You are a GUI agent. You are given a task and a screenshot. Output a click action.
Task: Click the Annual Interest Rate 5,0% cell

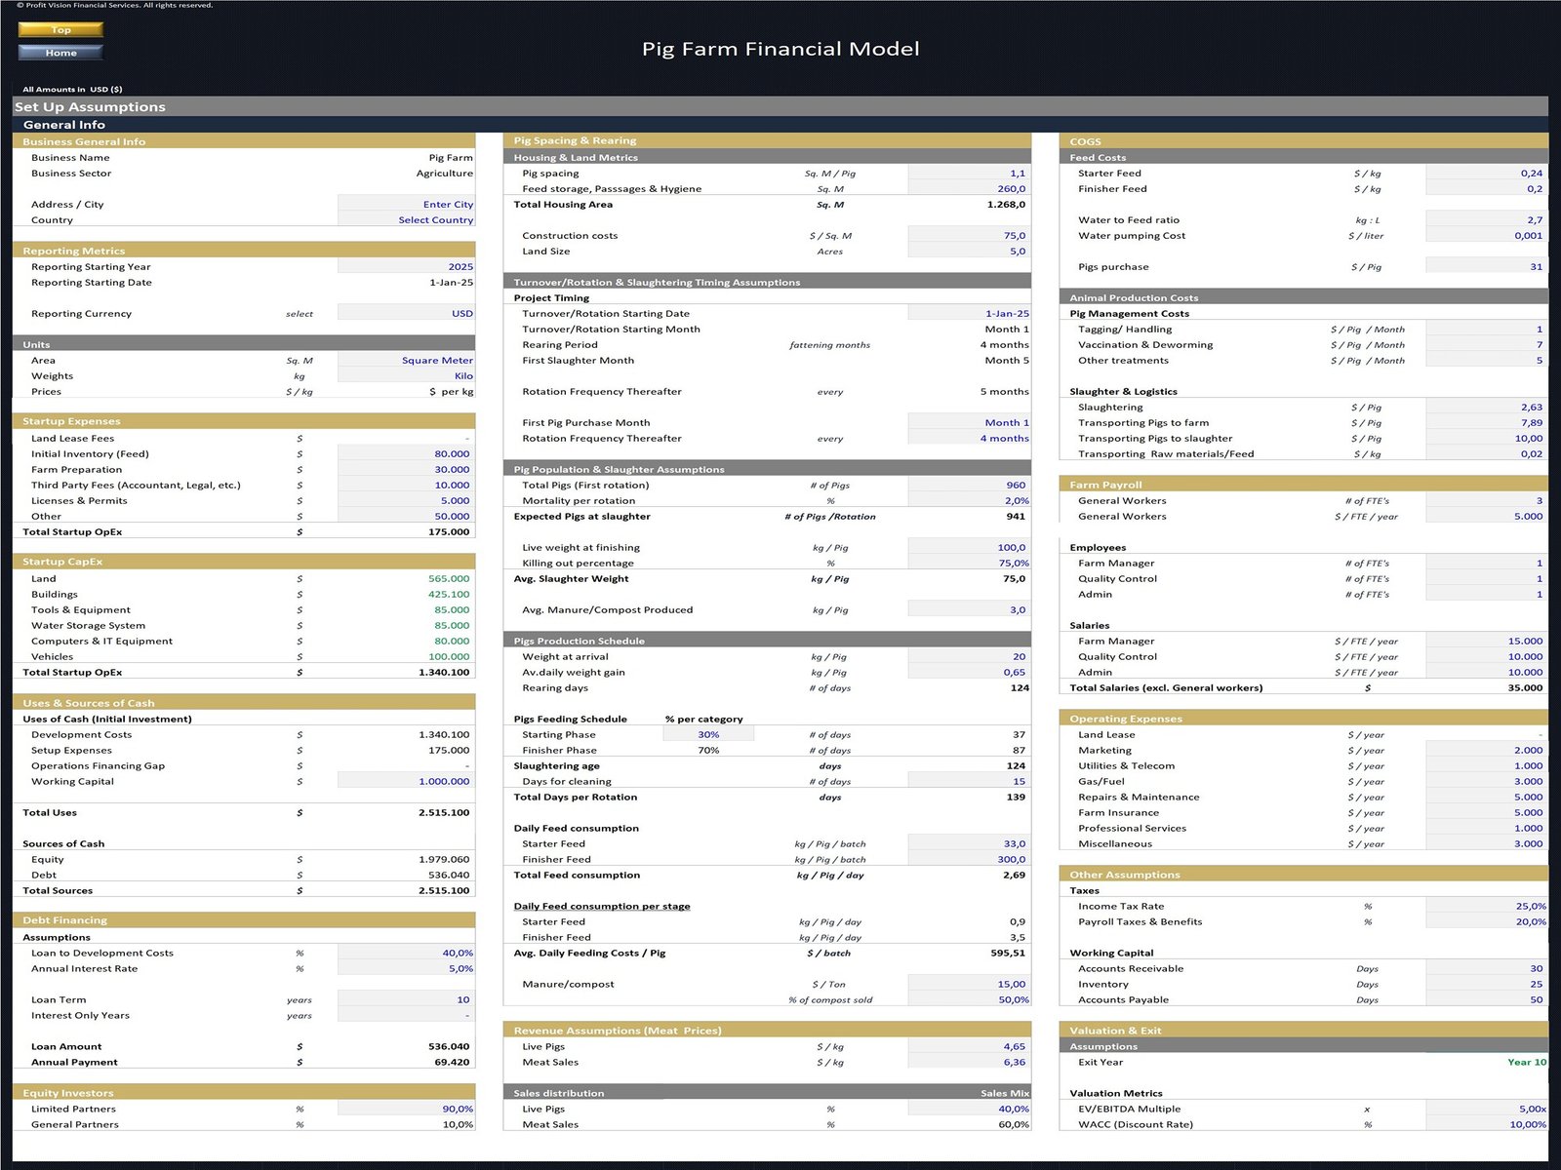coord(406,969)
